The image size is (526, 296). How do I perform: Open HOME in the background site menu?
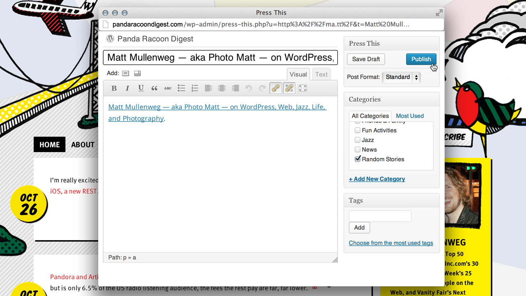click(49, 144)
